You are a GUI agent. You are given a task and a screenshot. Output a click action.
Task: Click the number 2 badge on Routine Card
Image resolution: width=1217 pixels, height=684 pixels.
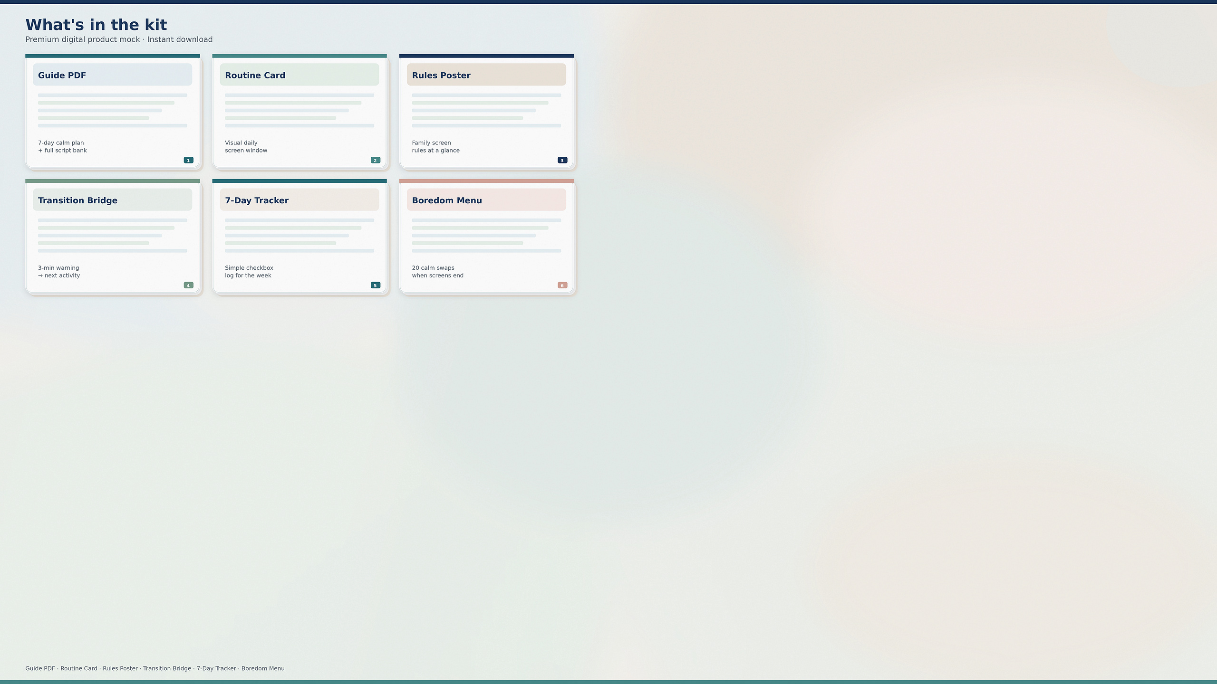click(x=376, y=160)
